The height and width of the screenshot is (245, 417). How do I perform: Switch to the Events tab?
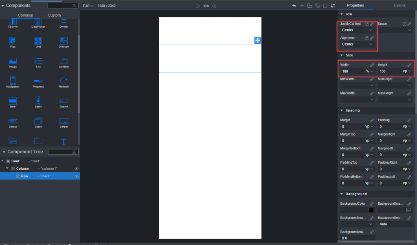[x=399, y=5]
